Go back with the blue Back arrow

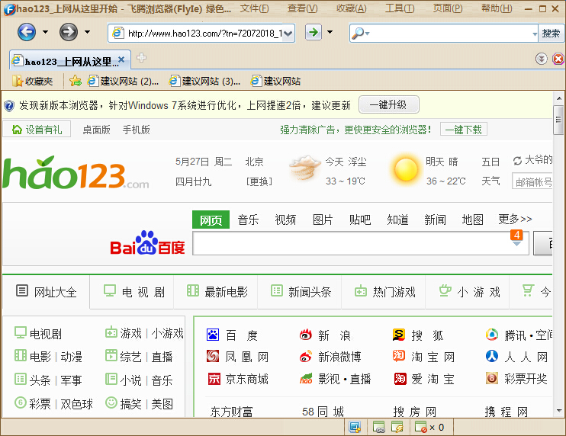click(x=27, y=32)
